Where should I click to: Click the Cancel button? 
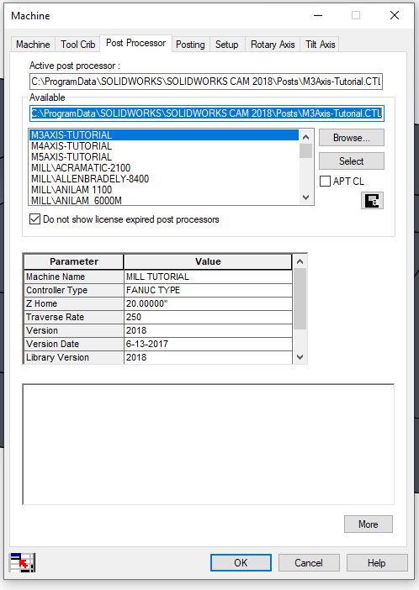(309, 563)
